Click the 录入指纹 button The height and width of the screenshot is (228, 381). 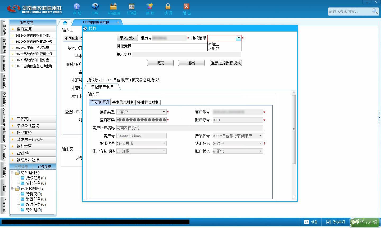pos(127,38)
